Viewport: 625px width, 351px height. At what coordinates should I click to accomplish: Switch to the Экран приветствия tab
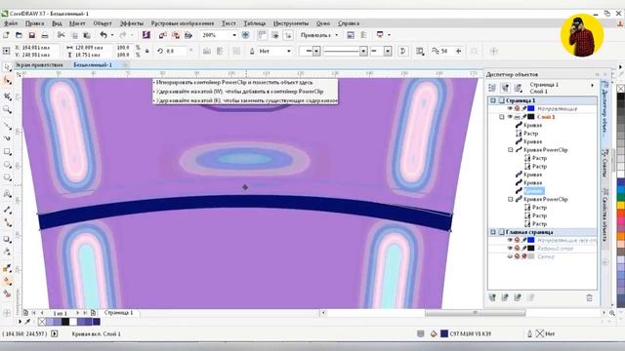click(39, 64)
